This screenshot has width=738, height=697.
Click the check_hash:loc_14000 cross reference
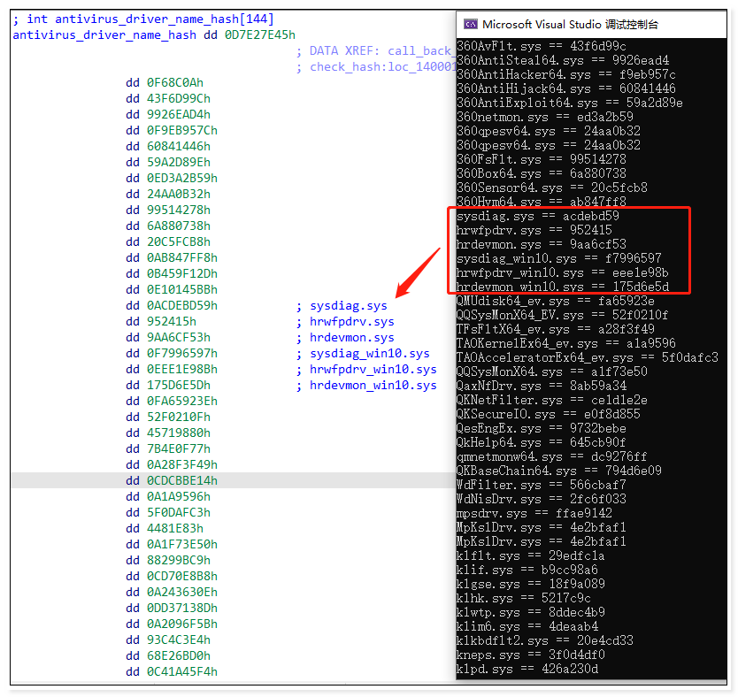(382, 67)
